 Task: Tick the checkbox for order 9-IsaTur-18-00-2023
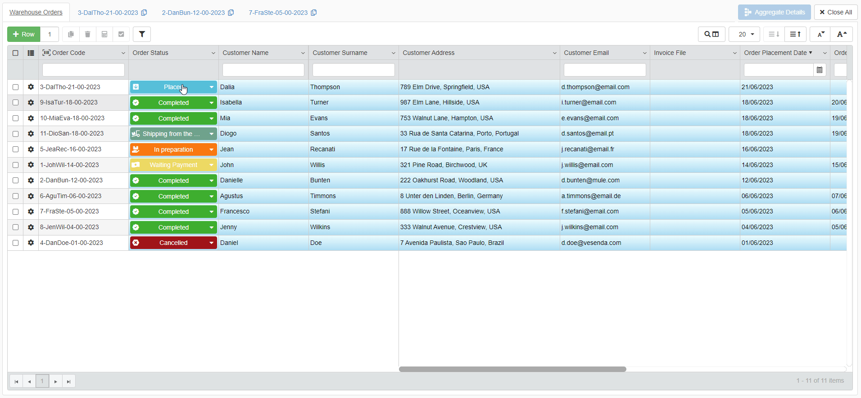15,103
